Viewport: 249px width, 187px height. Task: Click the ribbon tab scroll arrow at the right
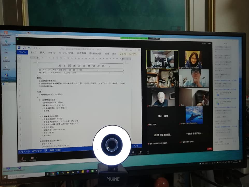coord(140,54)
